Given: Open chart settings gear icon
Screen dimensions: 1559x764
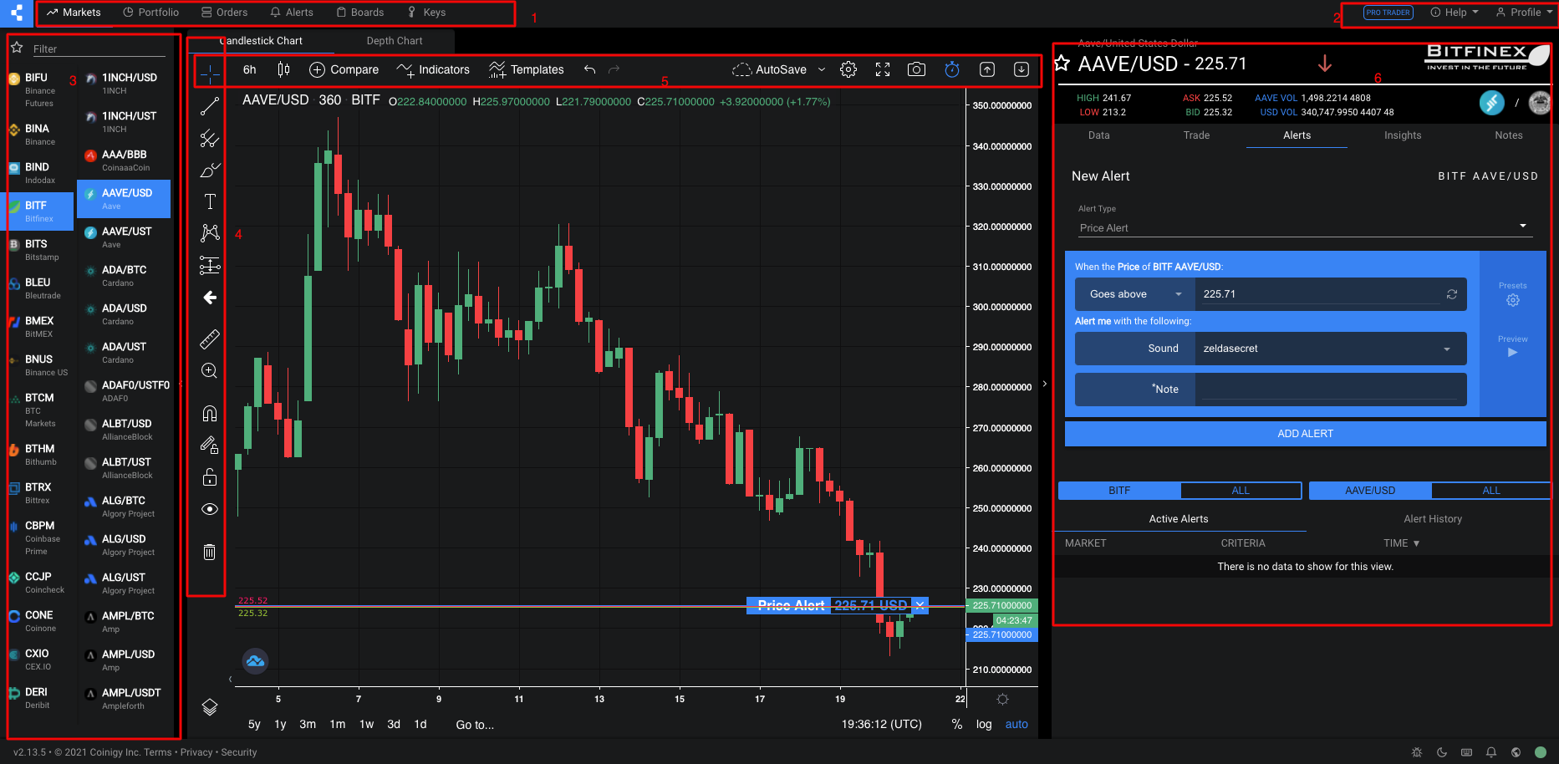Looking at the screenshot, I should pos(848,69).
